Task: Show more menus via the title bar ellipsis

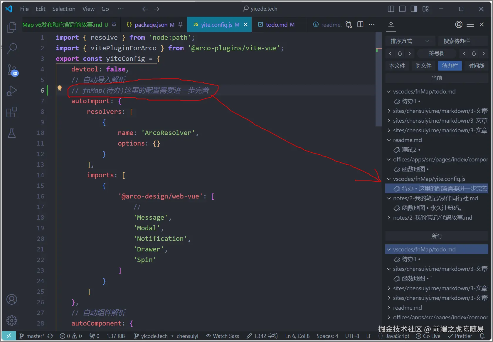Action: click(121, 9)
